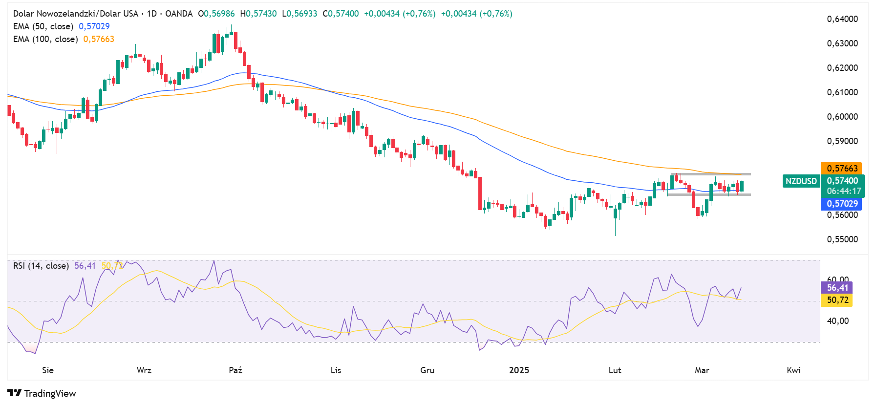Click the 0,59000 price axis label
This screenshot has width=876, height=406.
pos(842,141)
